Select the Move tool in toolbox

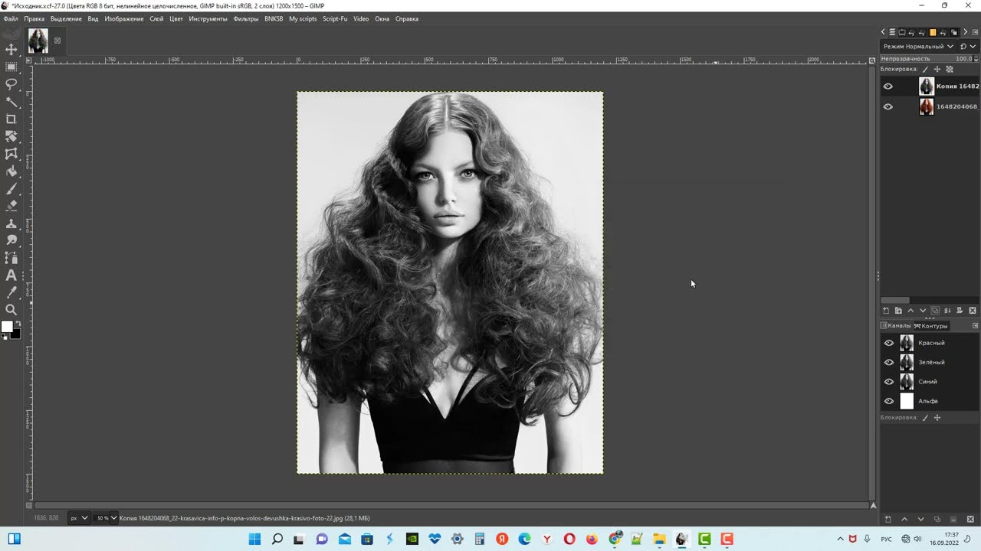(11, 50)
